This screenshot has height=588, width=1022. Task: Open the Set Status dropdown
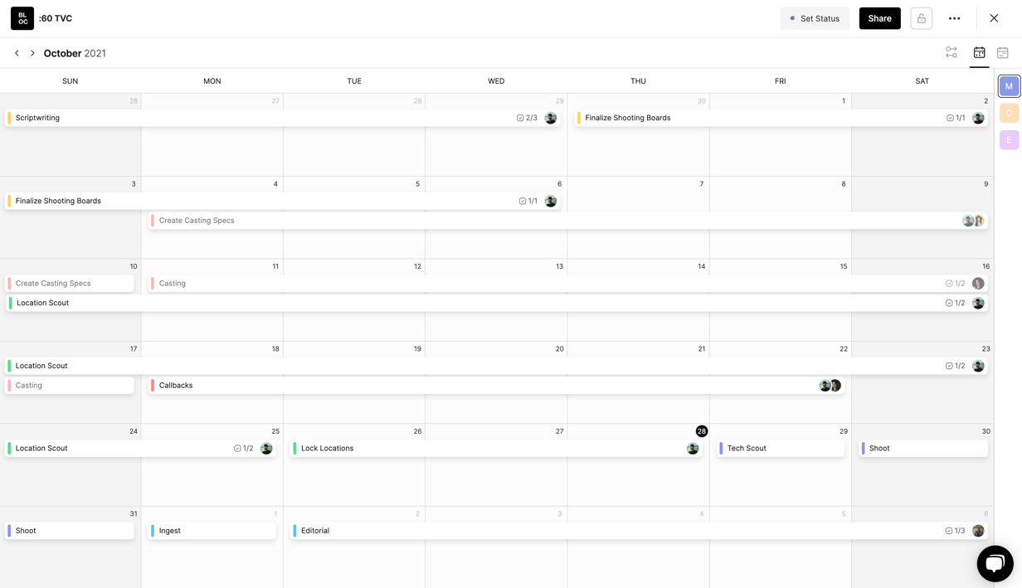pyautogui.click(x=815, y=18)
